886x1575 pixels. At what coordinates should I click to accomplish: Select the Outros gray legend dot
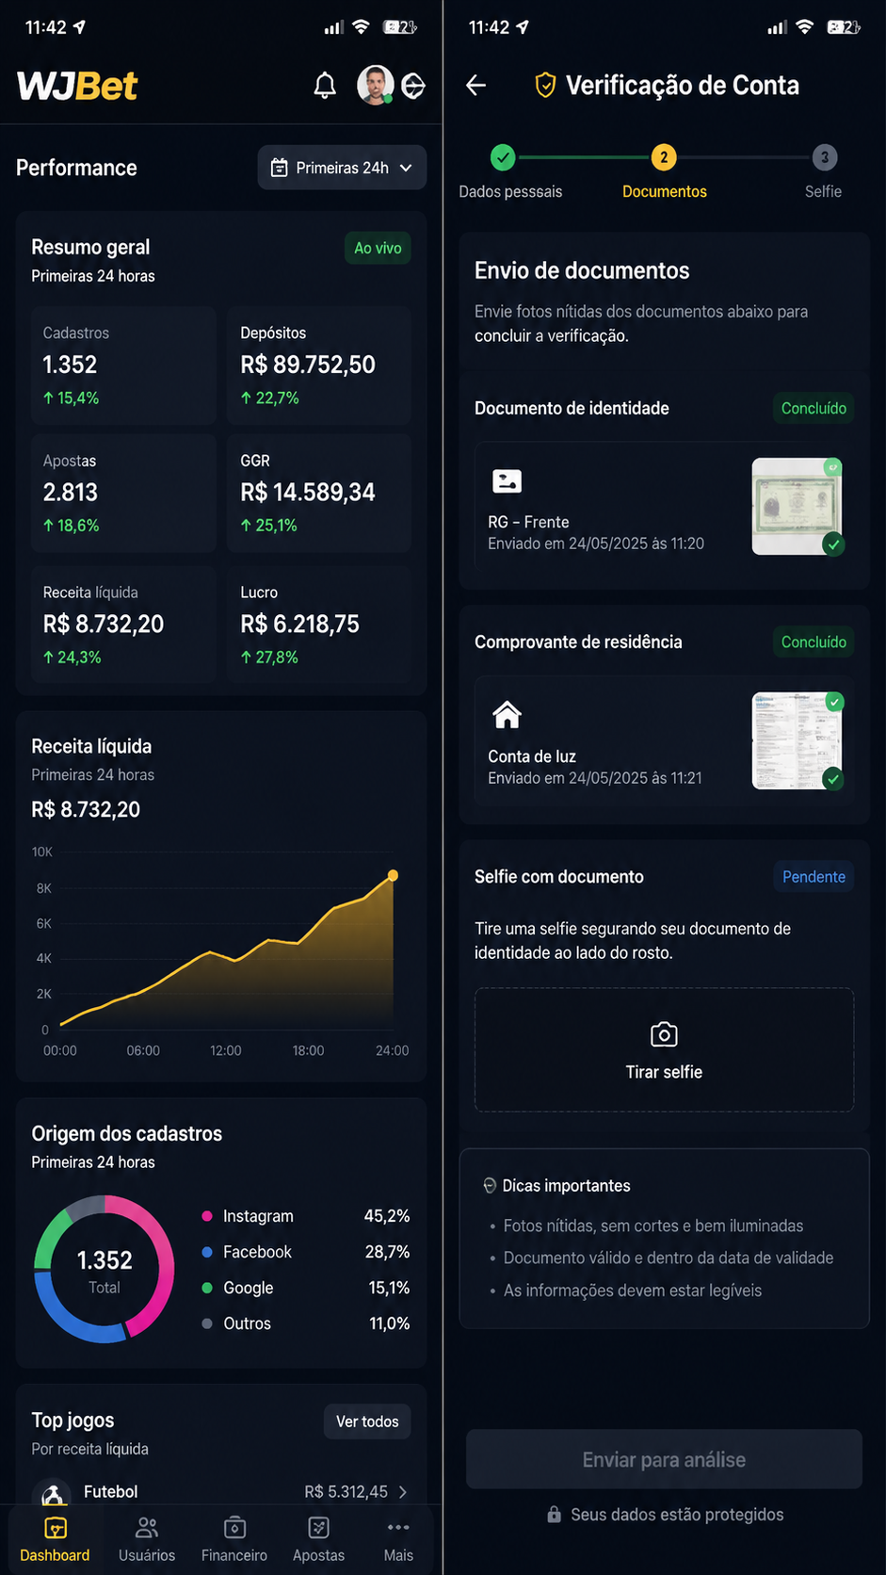pyautogui.click(x=207, y=1323)
